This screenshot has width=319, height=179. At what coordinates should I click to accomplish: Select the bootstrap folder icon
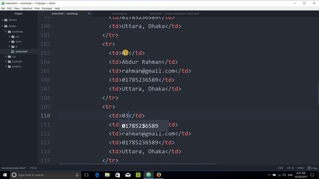[9, 32]
